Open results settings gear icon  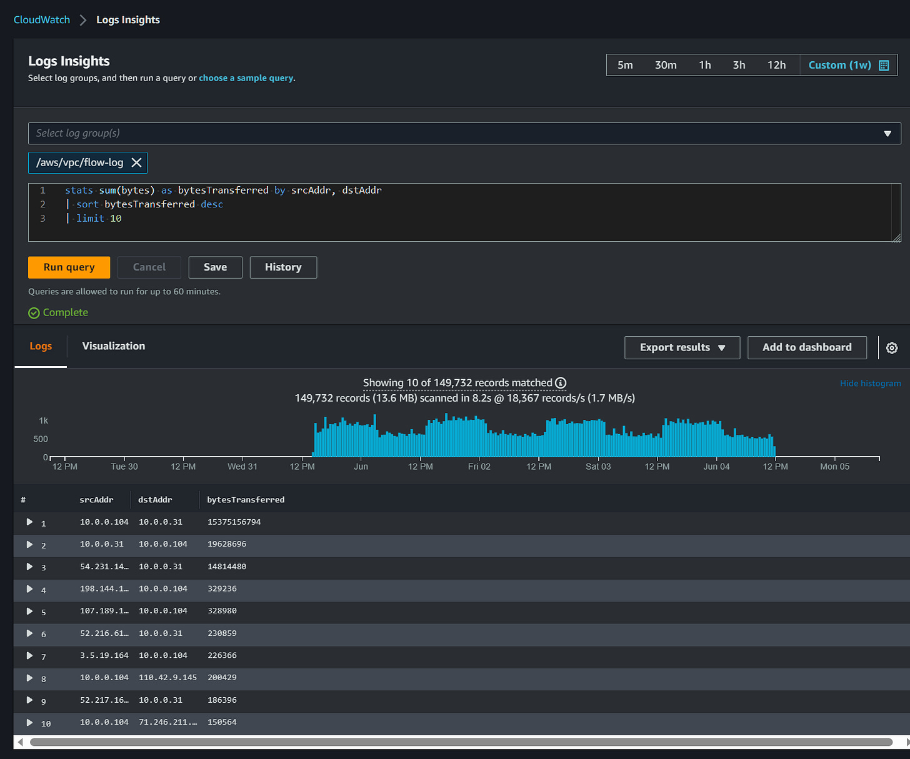click(x=892, y=348)
